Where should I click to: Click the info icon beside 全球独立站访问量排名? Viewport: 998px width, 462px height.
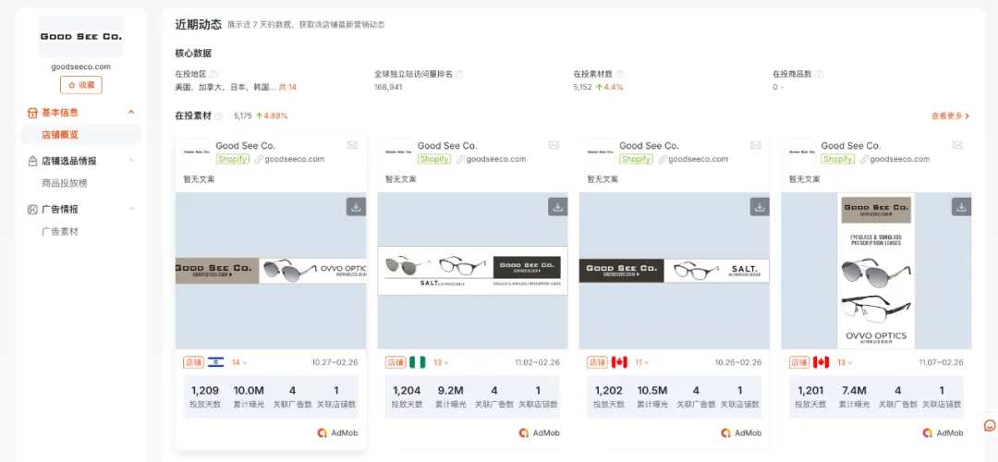(460, 75)
